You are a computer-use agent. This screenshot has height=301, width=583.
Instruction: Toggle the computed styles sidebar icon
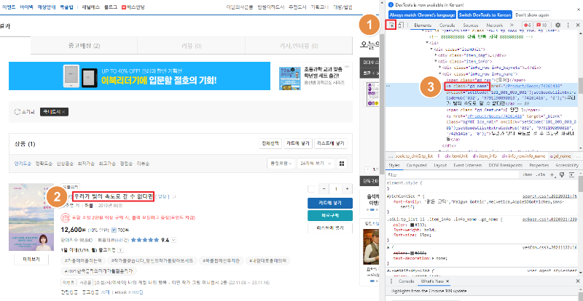point(572,174)
